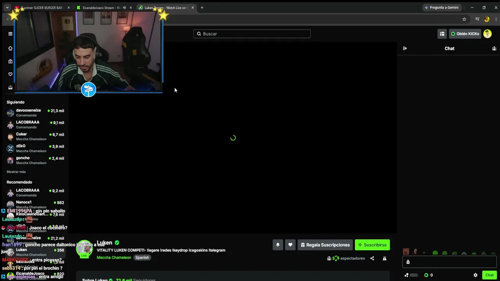Share the stream via share icon

point(372,258)
